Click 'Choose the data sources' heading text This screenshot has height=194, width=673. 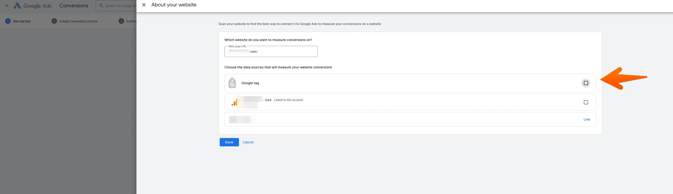(x=278, y=67)
